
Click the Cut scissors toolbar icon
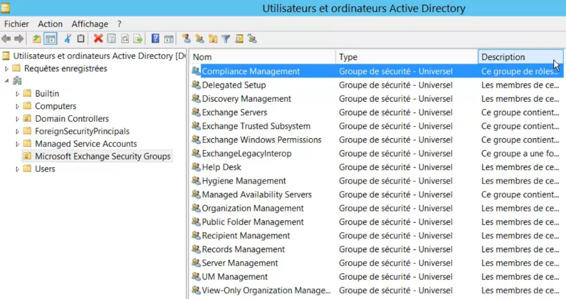pos(68,38)
